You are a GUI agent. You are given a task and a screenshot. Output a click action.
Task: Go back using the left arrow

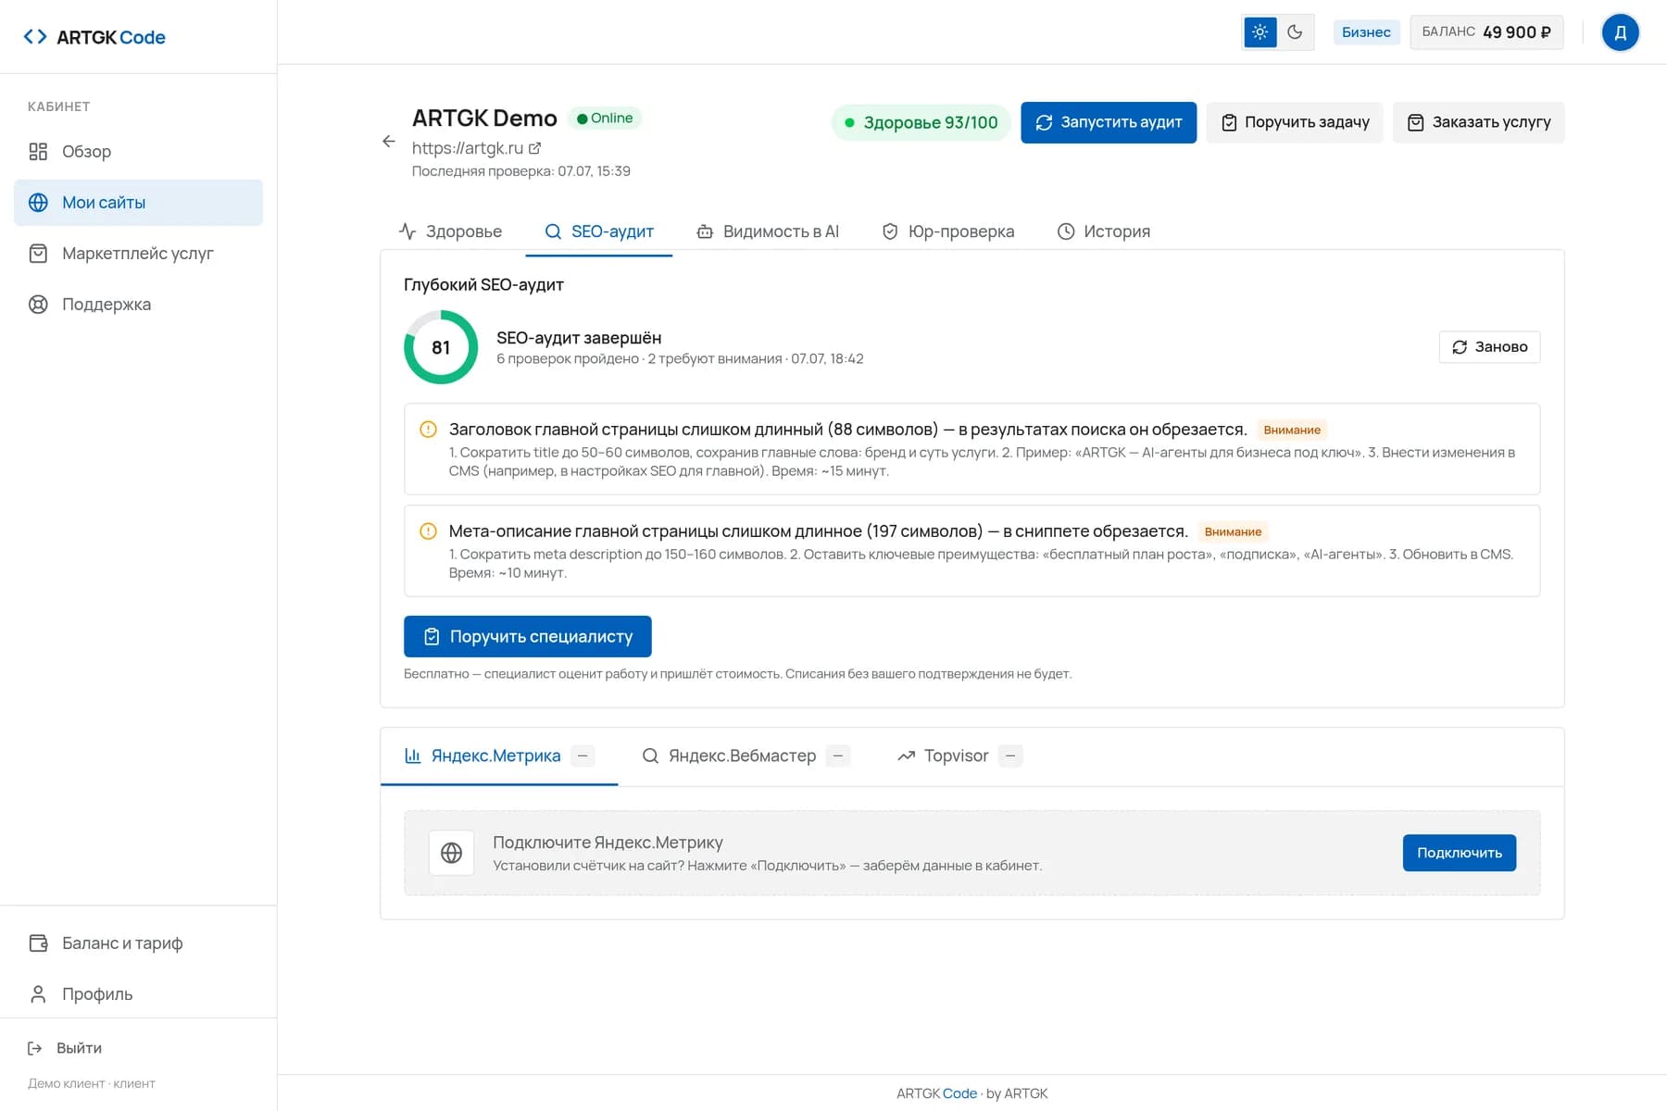389,142
